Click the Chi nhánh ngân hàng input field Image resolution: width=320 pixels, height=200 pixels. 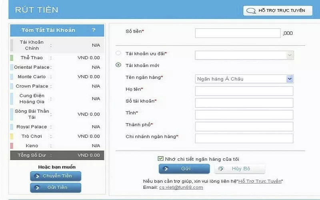coord(244,138)
